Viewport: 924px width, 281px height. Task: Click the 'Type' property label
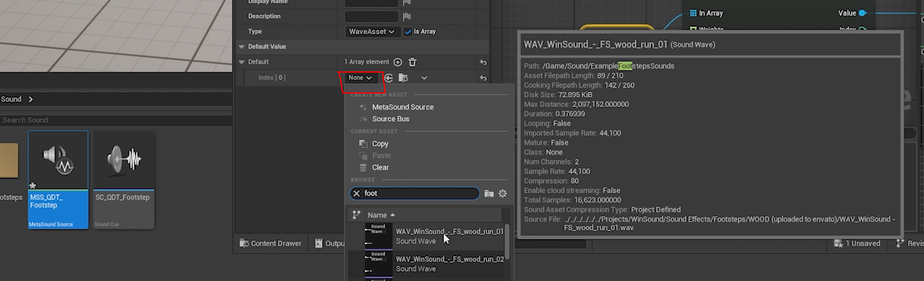tap(255, 32)
